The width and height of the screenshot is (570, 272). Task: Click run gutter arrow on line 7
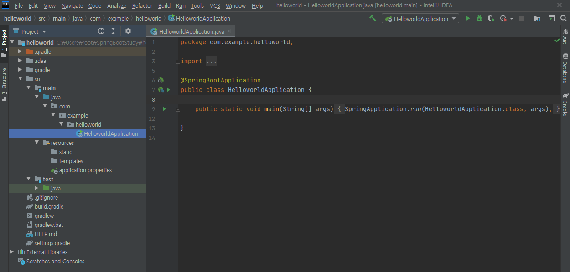tap(168, 90)
